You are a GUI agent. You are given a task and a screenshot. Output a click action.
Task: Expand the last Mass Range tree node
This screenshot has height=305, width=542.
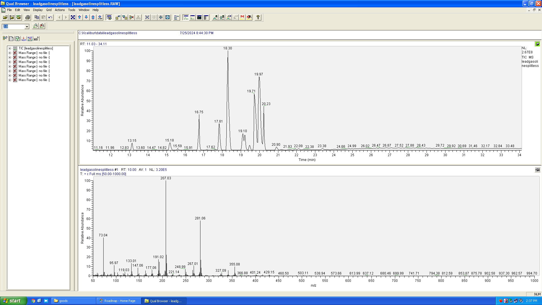point(10,80)
